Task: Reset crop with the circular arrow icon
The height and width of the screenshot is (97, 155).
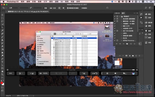Action: click(x=107, y=8)
